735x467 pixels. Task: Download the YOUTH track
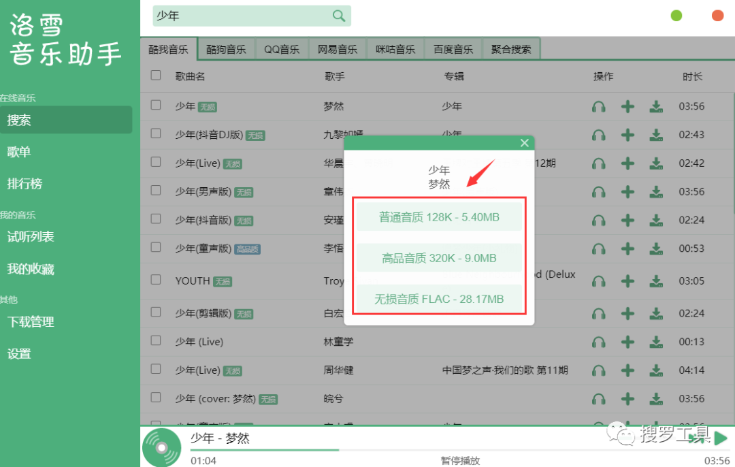[x=656, y=281]
